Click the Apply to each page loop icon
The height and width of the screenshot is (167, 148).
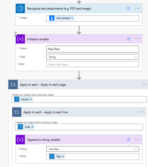(x=13, y=84)
